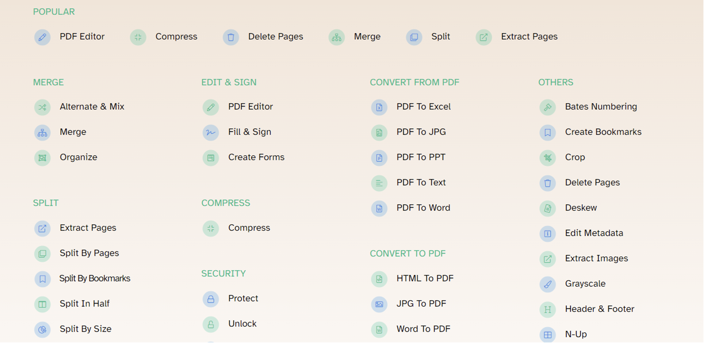Screen dimensions: 704x343
Task: Open the PDF To Word converter link
Action: [423, 208]
